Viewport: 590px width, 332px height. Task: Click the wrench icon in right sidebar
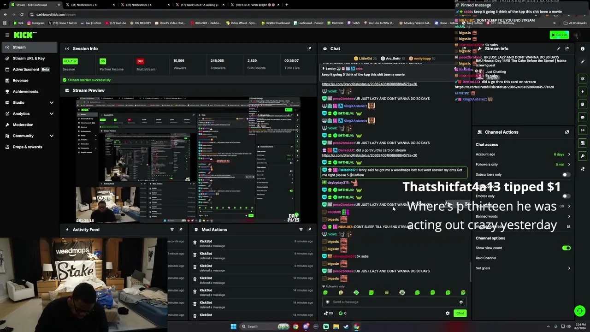coord(583,156)
